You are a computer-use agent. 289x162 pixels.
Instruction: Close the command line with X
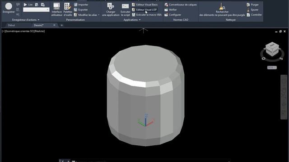point(62,161)
